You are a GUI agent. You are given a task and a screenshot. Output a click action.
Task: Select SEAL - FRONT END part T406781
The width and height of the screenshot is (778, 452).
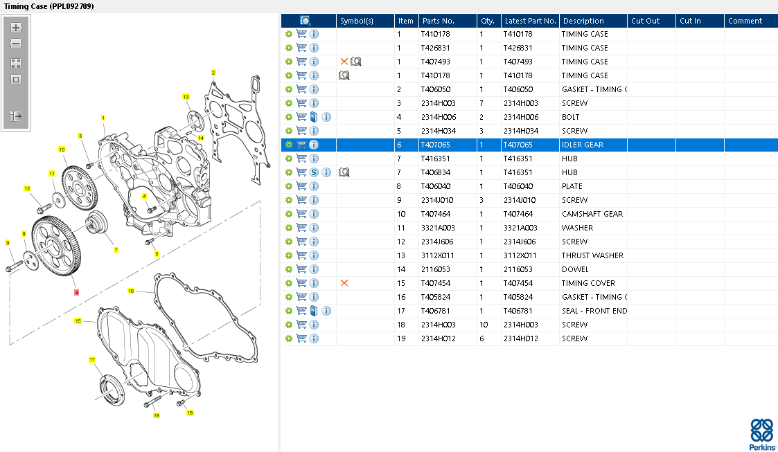coord(529,311)
